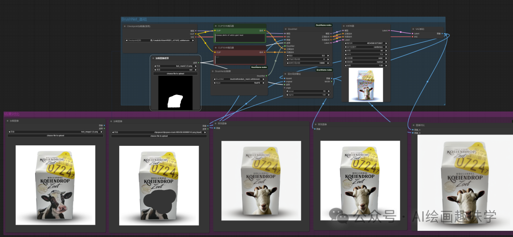Decrease the denoise 1.00 value
This screenshot has height=237, width=513.
(x=346, y=66)
